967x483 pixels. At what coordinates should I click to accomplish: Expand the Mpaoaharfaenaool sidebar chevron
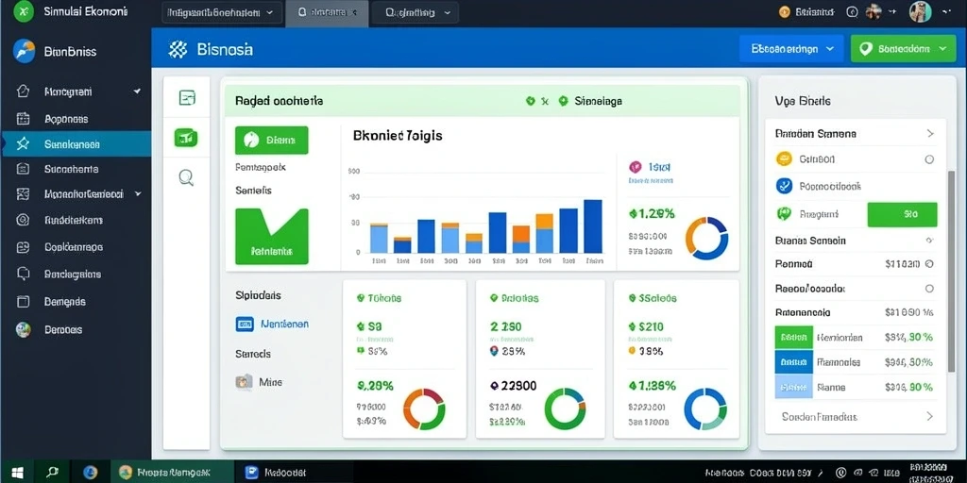138,193
